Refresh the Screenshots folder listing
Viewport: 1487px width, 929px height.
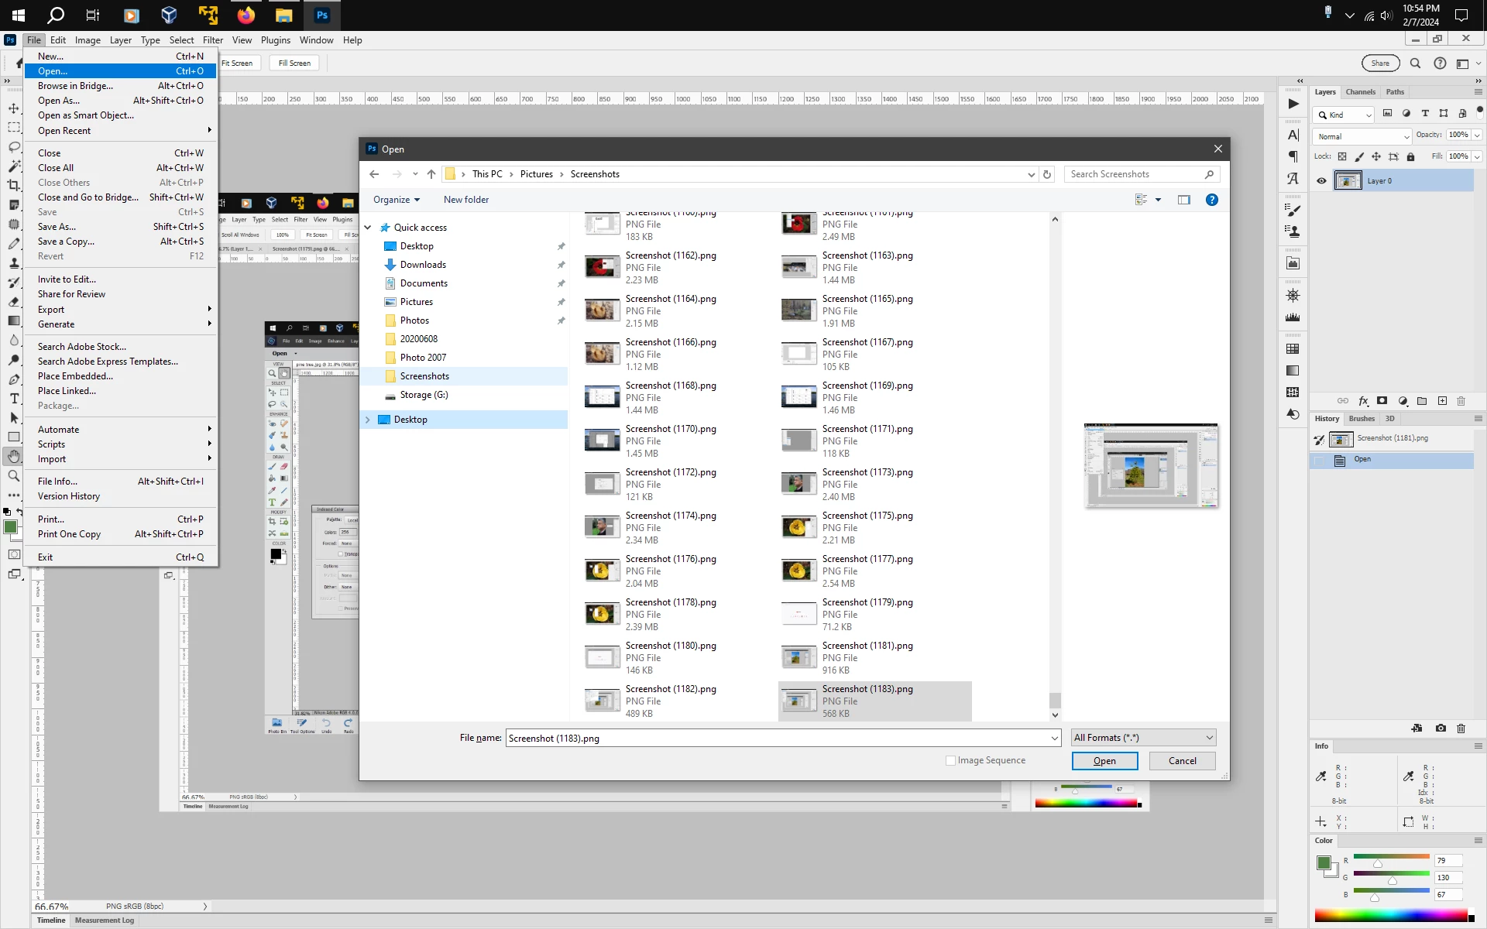pos(1047,174)
